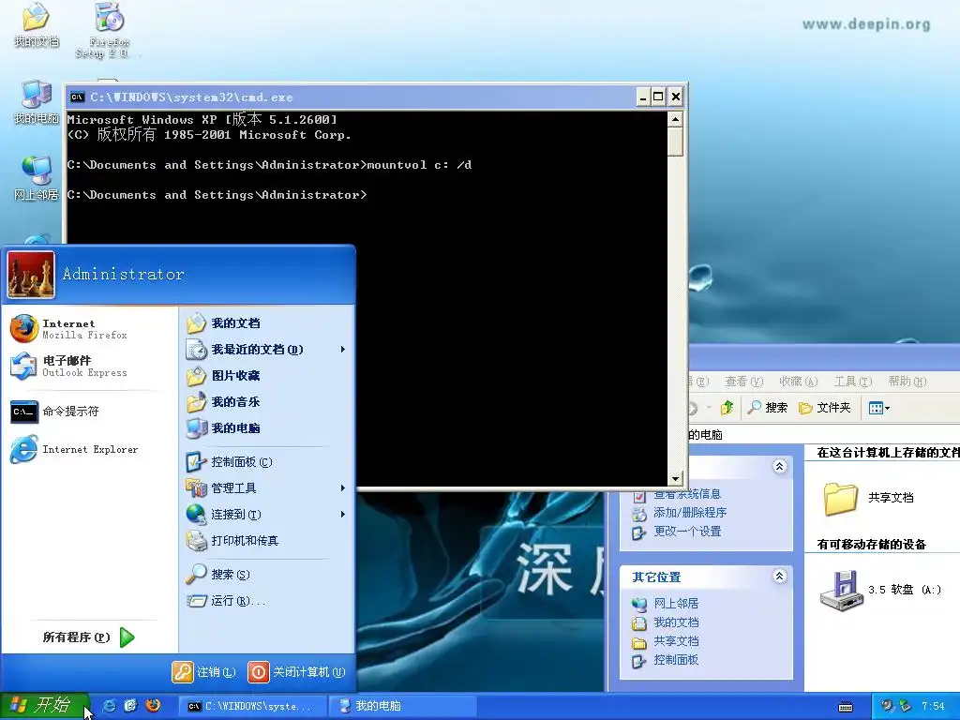Viewport: 960px width, 720px height.
Task: Expand 我最近的文档 submenu
Action: click(x=267, y=350)
